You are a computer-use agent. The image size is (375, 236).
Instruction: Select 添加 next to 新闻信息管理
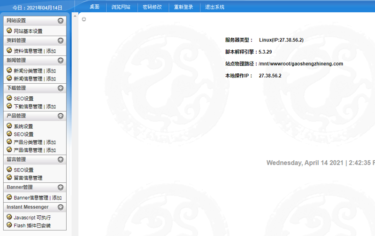tap(51, 79)
